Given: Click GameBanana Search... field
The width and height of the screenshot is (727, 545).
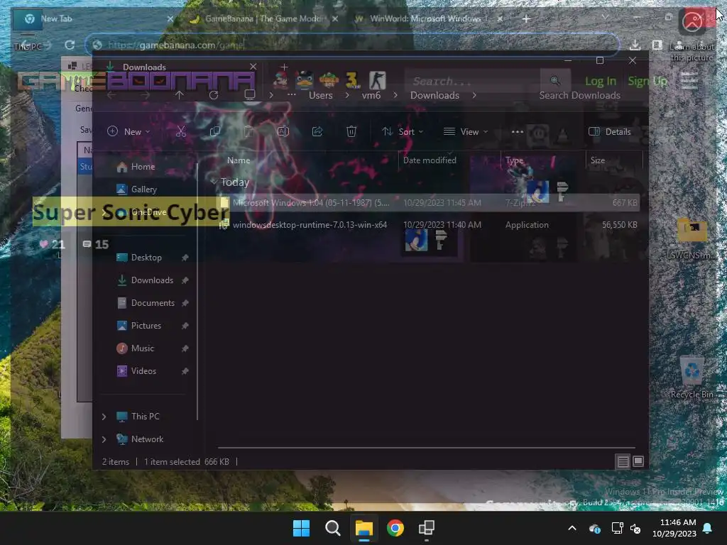Looking at the screenshot, I should coord(473,81).
